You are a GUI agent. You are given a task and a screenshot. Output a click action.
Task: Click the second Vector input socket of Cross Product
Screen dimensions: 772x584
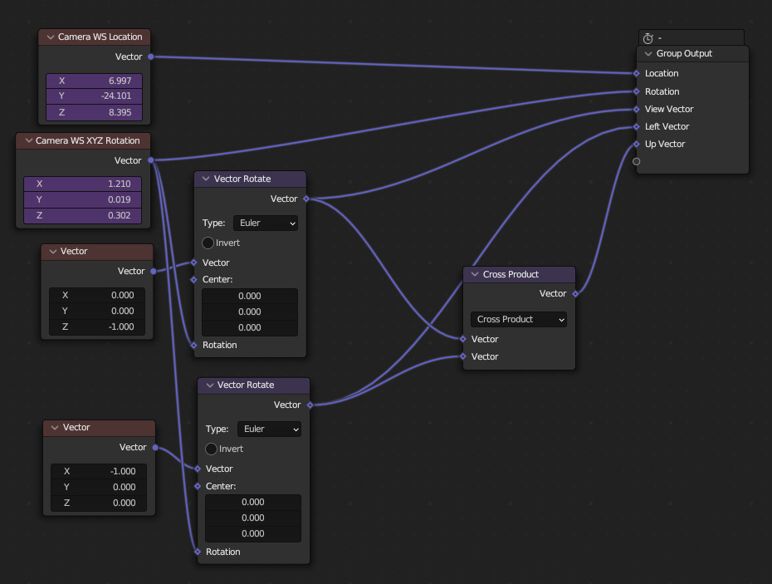point(463,356)
